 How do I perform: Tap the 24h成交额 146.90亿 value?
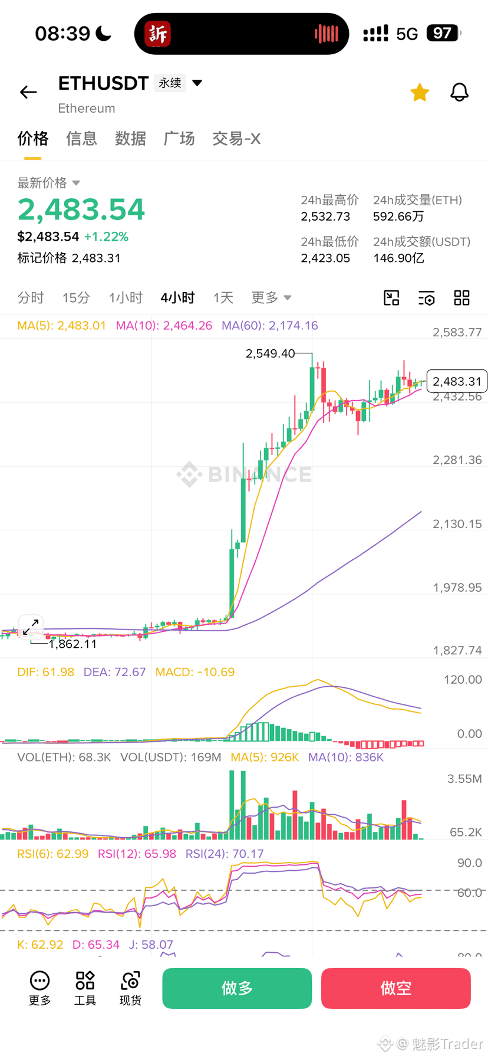(x=398, y=258)
